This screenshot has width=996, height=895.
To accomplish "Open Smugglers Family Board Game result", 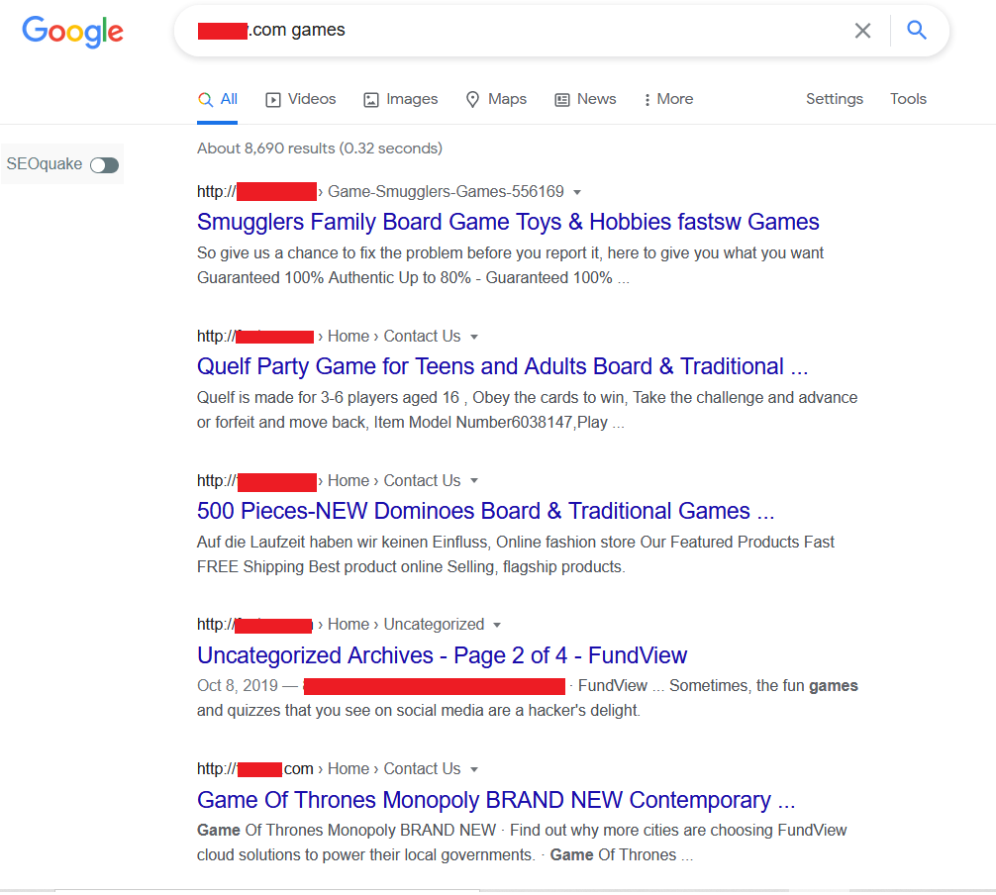I will (x=508, y=222).
